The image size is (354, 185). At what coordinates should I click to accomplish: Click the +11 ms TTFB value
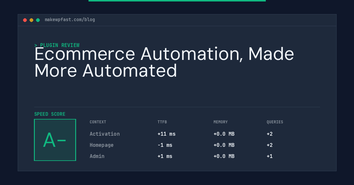point(166,134)
